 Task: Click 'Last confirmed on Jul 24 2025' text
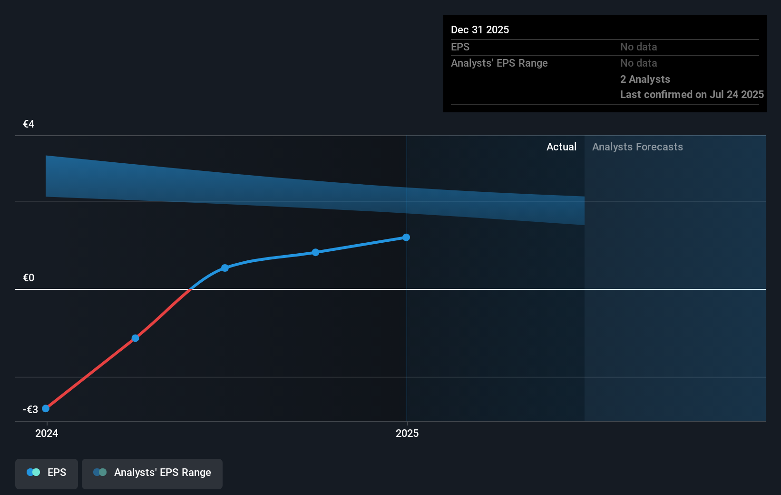click(692, 94)
